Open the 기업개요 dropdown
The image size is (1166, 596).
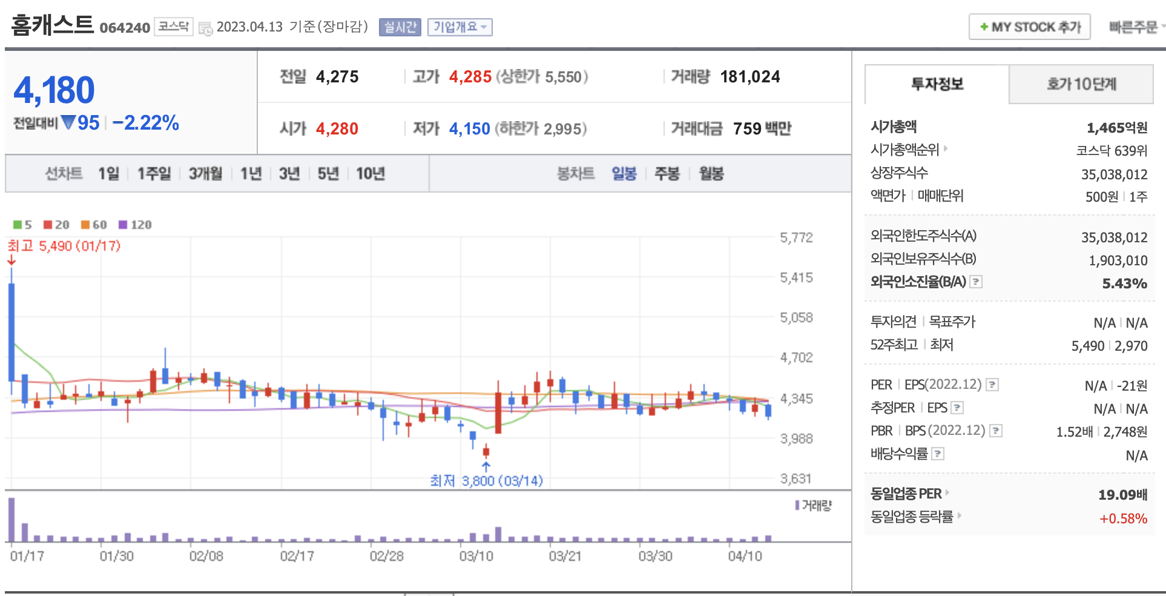[x=459, y=27]
